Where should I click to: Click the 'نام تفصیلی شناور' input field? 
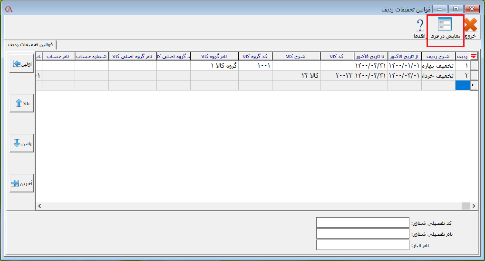pos(362,234)
